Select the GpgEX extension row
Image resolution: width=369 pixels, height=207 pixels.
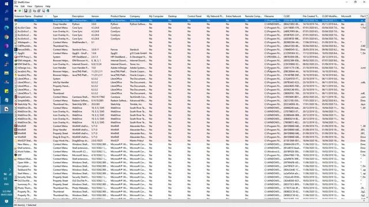tap(190, 53)
